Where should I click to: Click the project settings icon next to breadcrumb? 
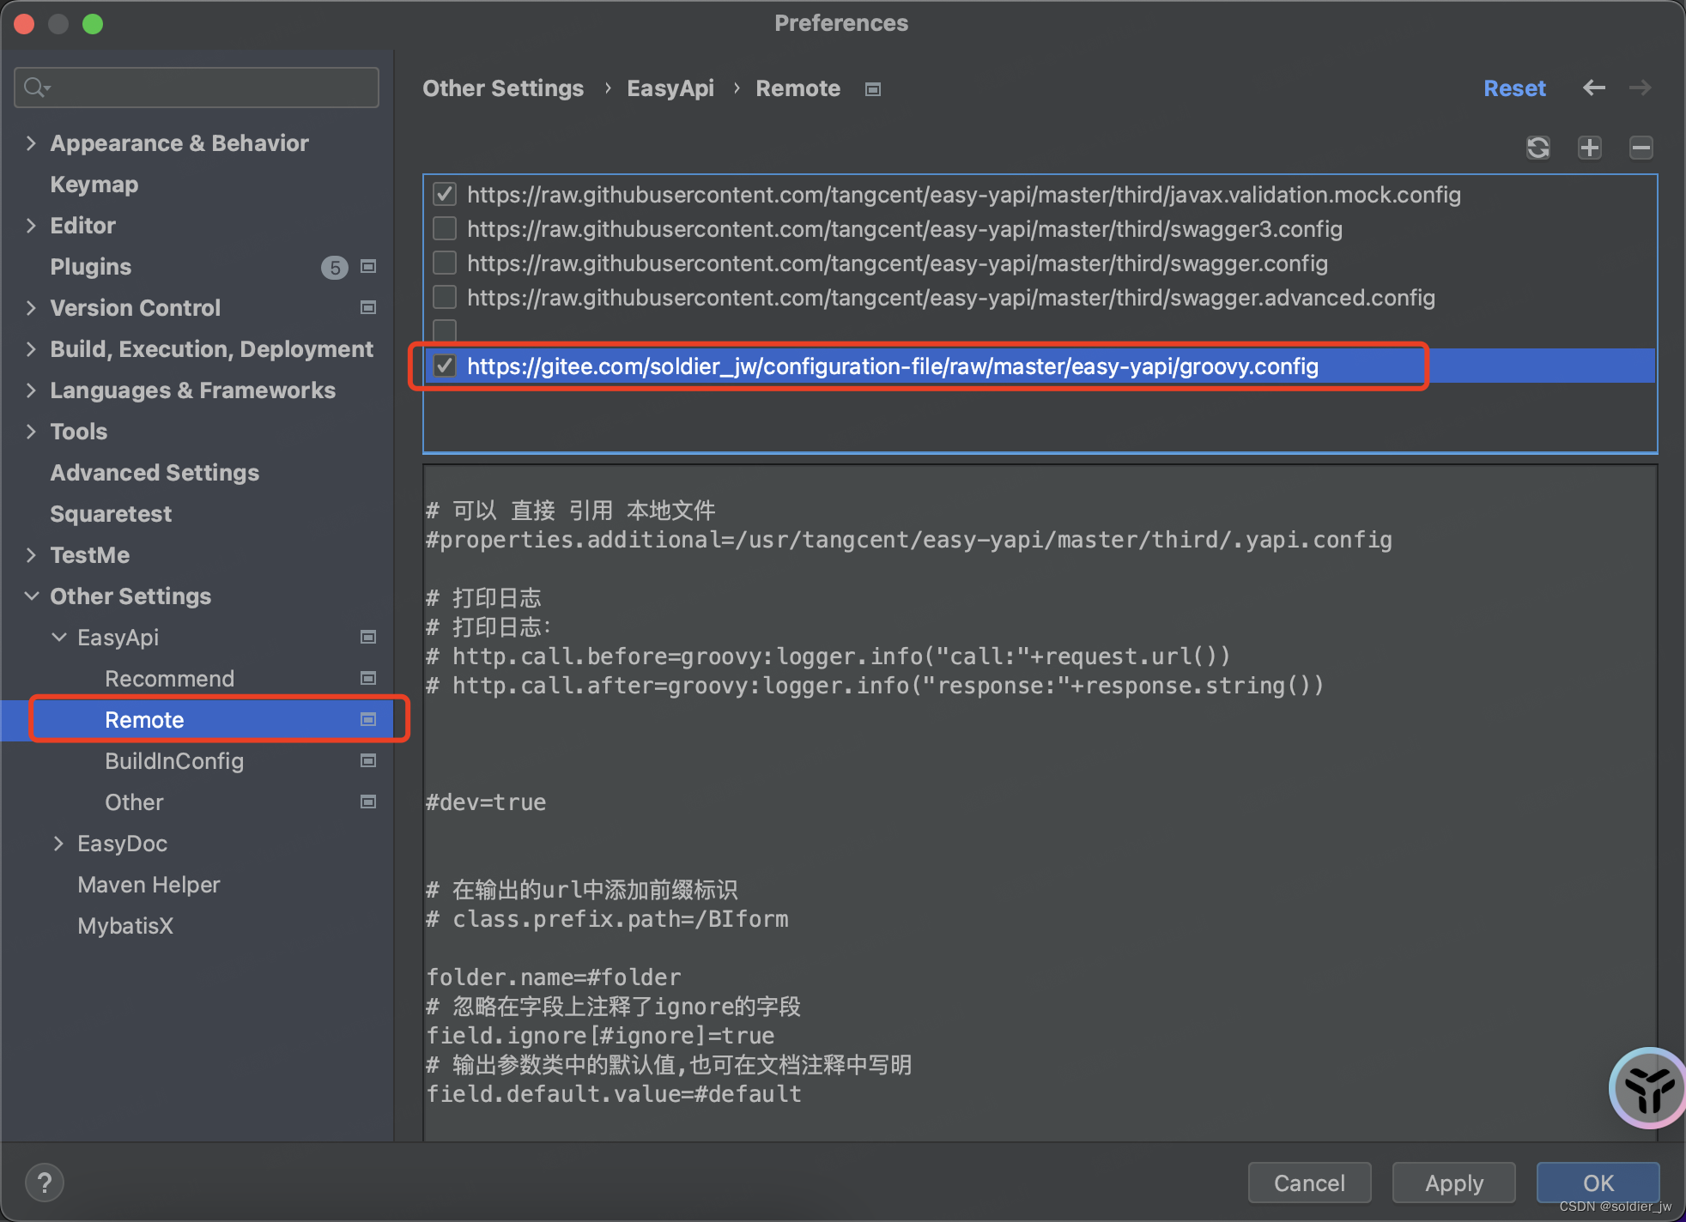(873, 89)
